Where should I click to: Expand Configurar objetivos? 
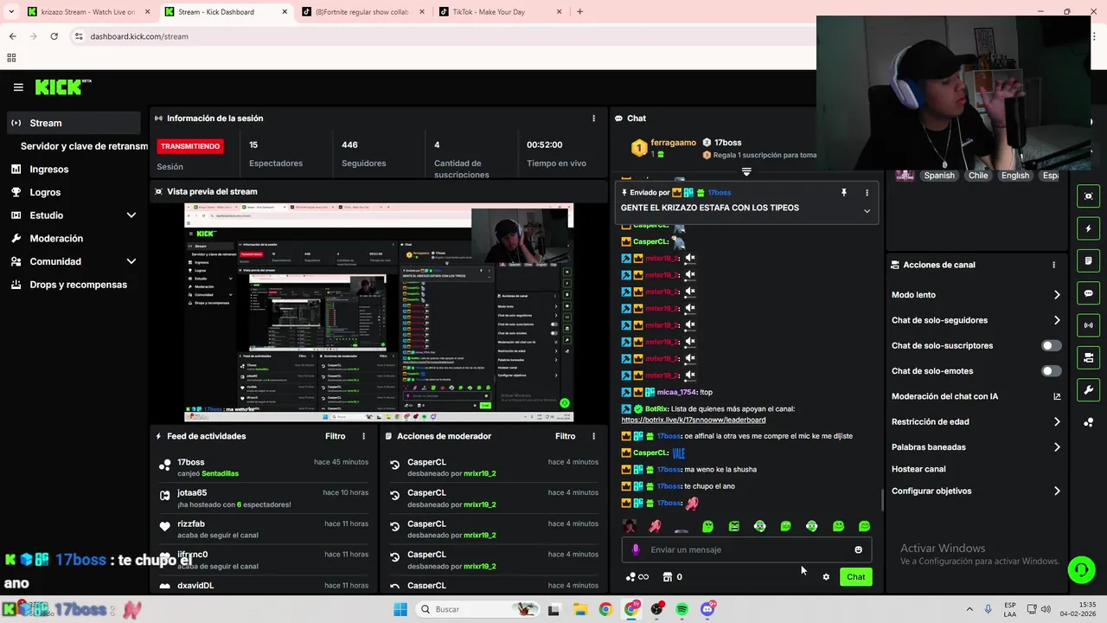pyautogui.click(x=976, y=491)
